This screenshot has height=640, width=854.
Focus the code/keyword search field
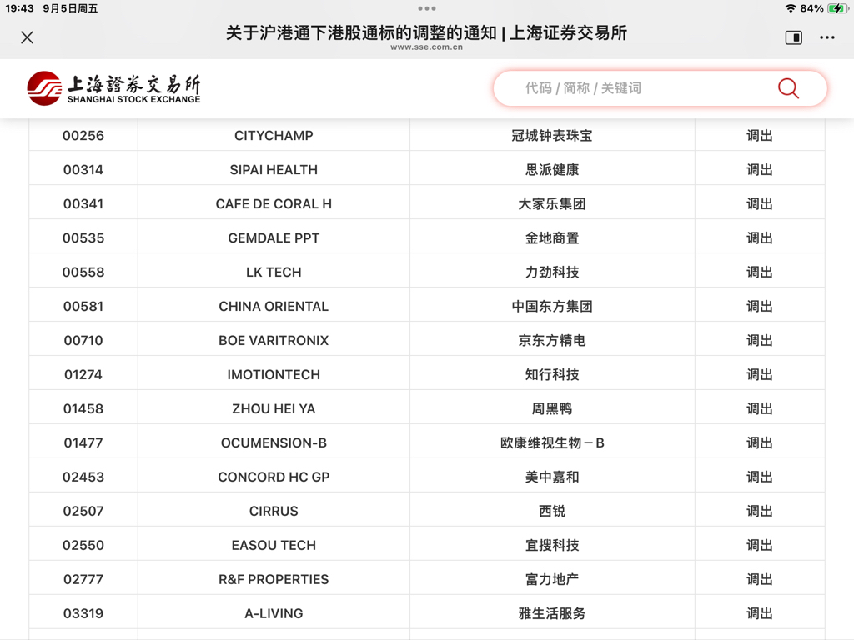pos(660,88)
